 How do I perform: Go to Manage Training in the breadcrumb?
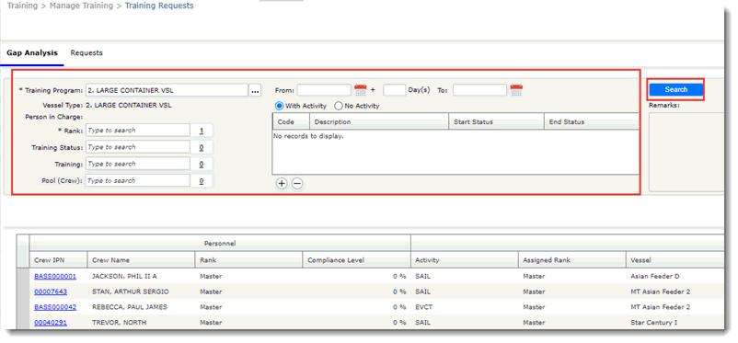pos(81,6)
